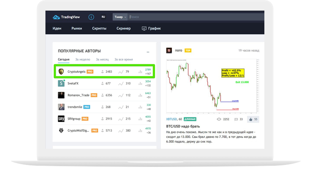The image size is (311, 172).
Task: Click Romanov_Trade followers count 6356
Action: coord(109,95)
